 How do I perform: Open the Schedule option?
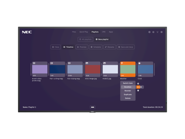tap(96, 47)
